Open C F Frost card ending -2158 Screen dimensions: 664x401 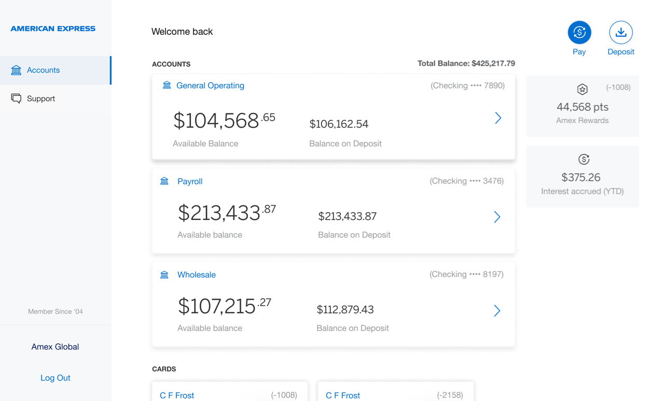(x=396, y=392)
